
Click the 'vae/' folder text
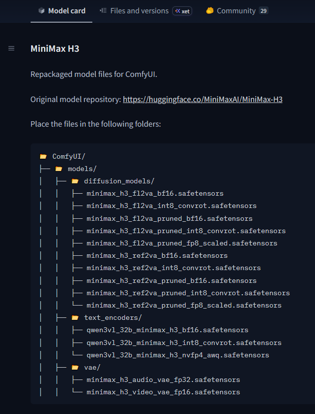click(x=92, y=368)
